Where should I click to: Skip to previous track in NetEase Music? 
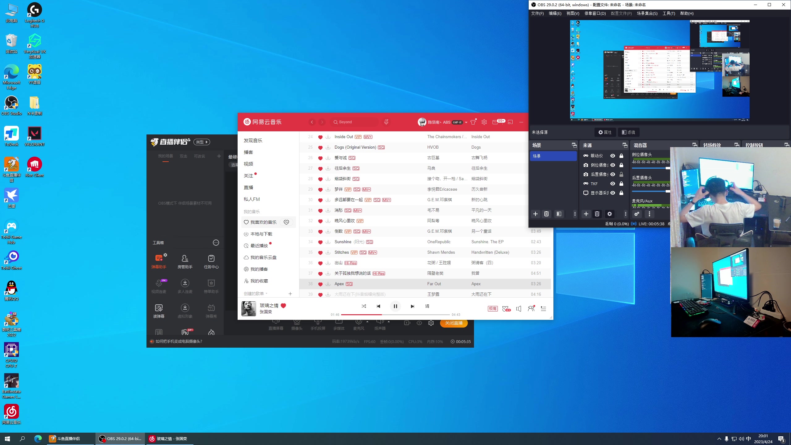click(x=379, y=306)
